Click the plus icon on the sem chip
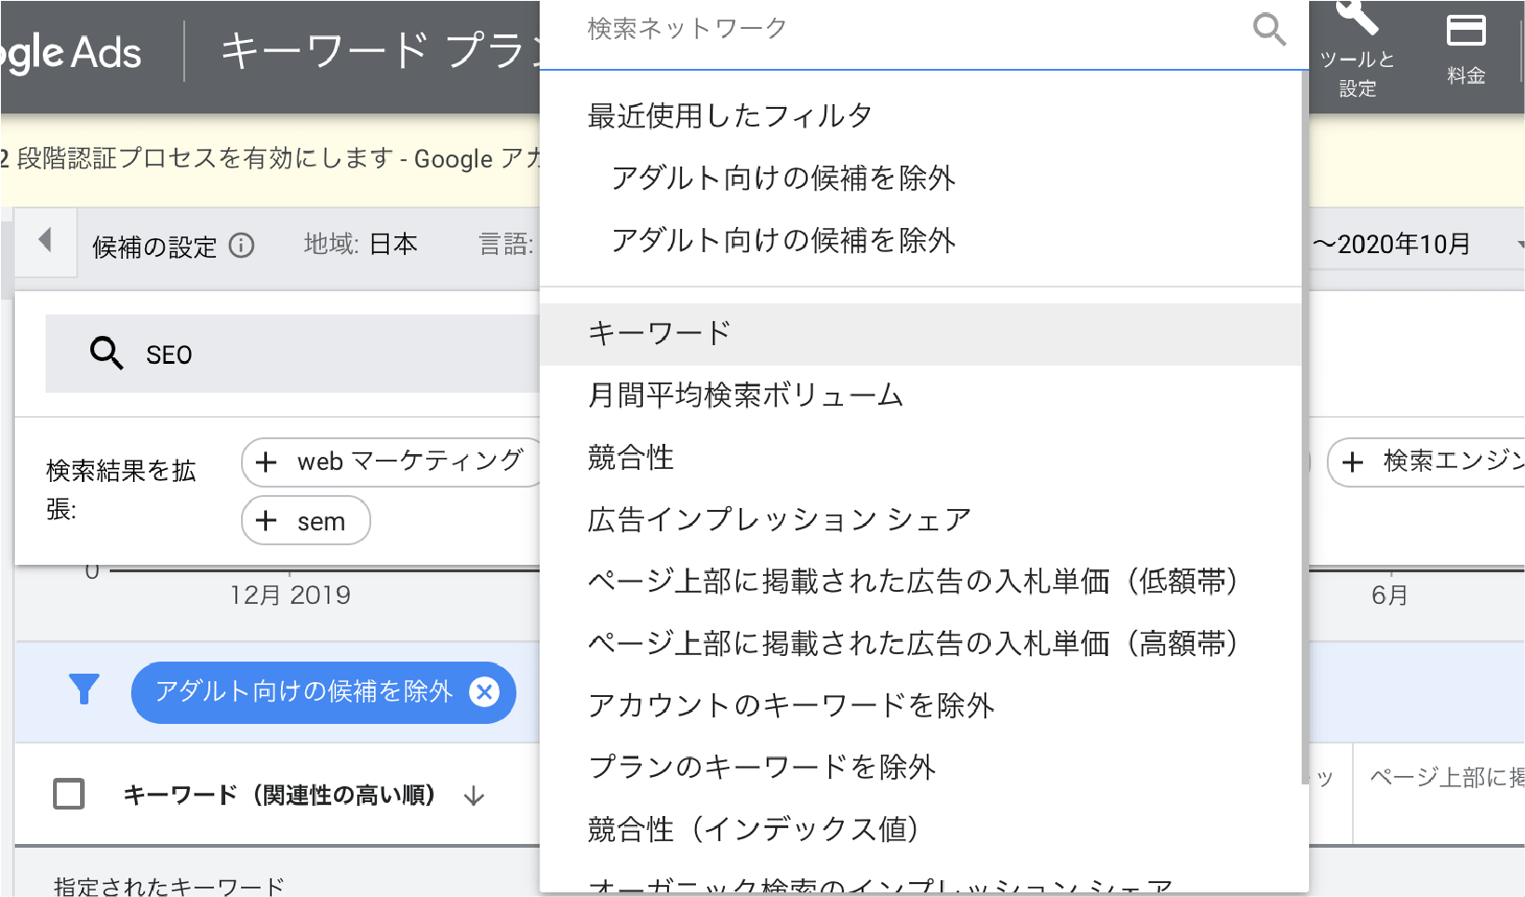The height and width of the screenshot is (897, 1525). pos(268,521)
